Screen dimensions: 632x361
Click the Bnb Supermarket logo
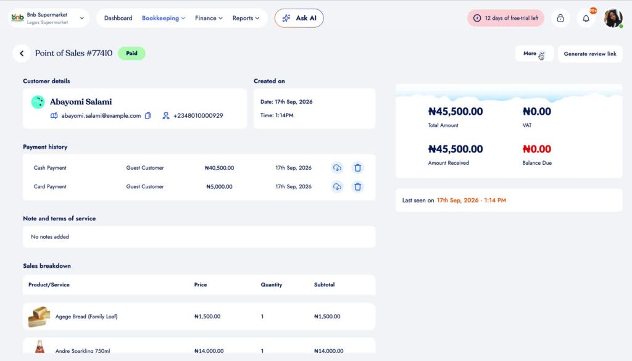click(x=17, y=18)
